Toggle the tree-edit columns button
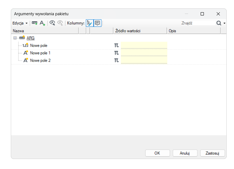Image resolution: width=234 pixels, height=169 pixels. (90, 23)
